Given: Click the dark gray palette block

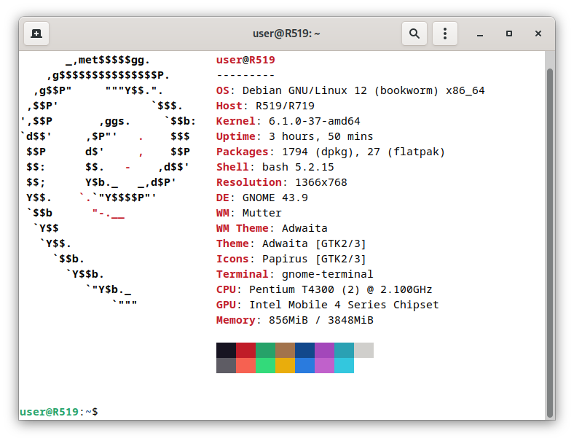Looking at the screenshot, I should click(x=226, y=365).
